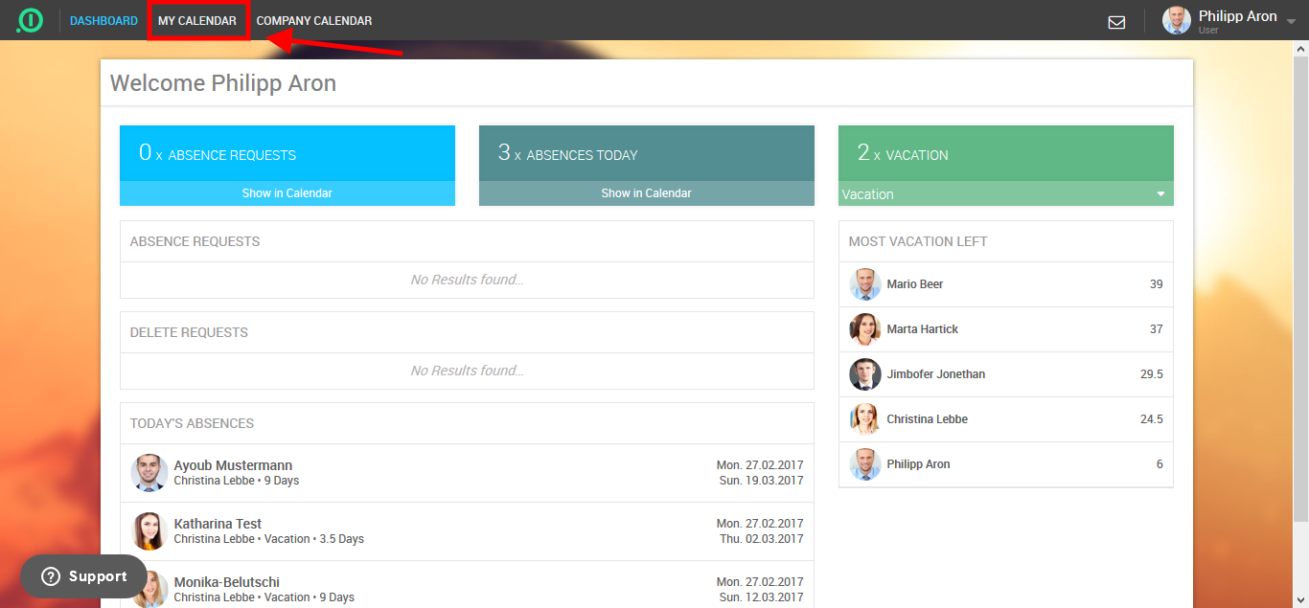Show today's absences in calendar
The width and height of the screenshot is (1309, 608).
[x=646, y=193]
